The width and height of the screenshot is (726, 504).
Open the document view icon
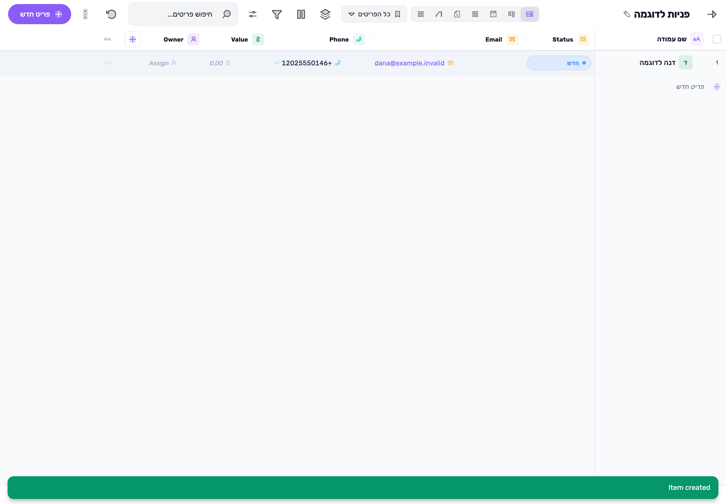click(x=457, y=14)
